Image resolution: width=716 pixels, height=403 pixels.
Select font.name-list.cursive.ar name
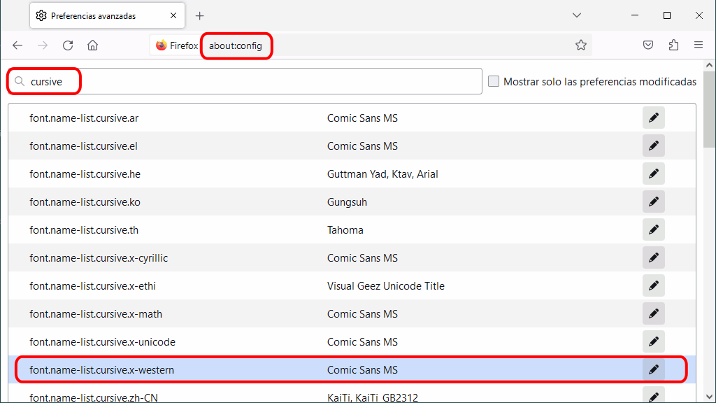click(x=84, y=118)
